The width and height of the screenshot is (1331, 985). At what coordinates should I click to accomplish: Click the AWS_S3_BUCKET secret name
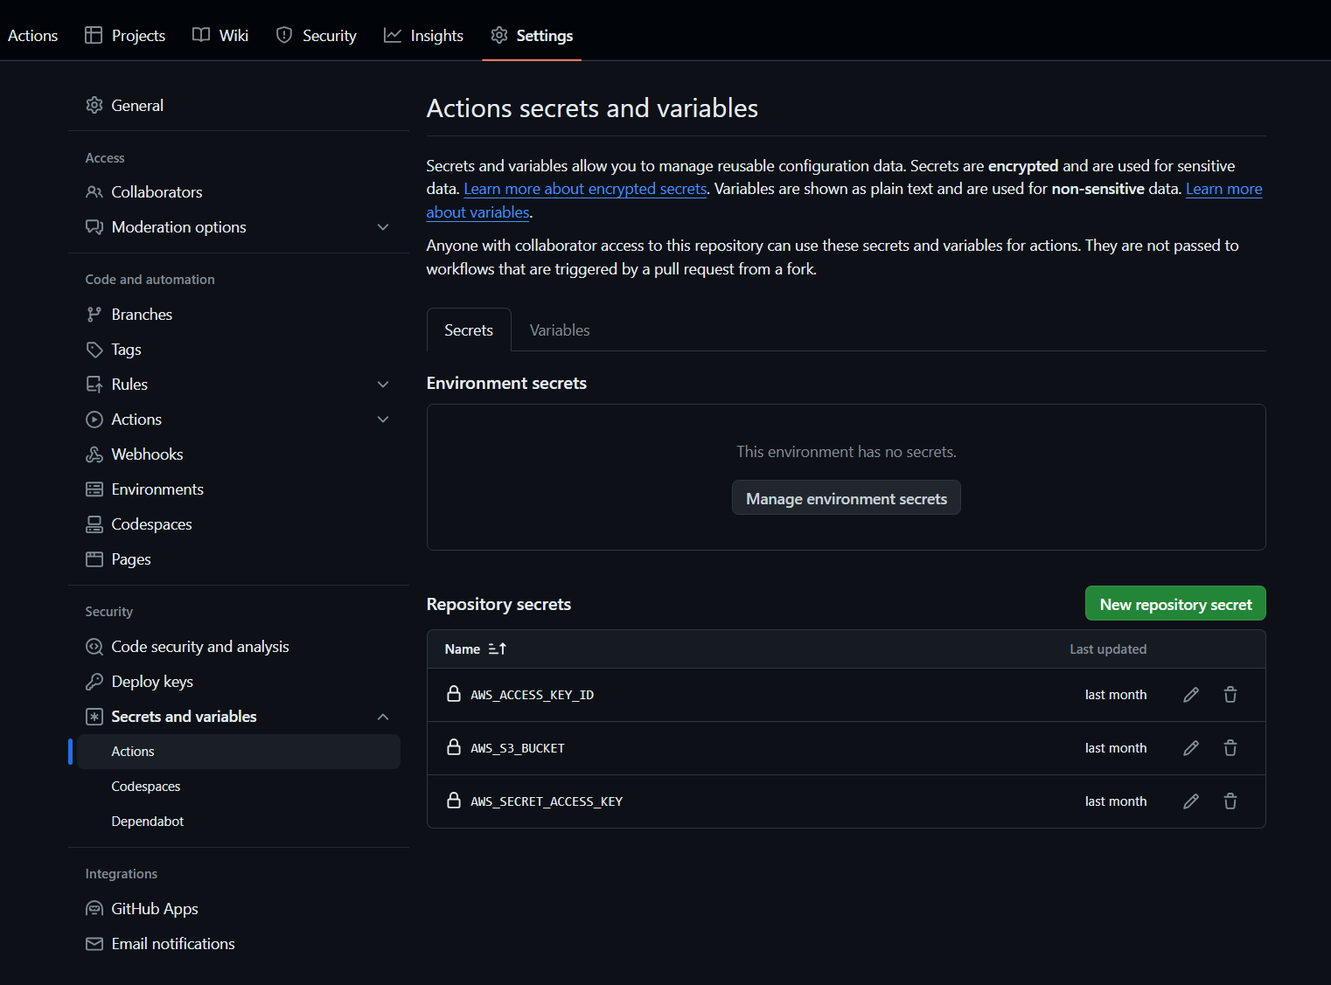pos(518,748)
